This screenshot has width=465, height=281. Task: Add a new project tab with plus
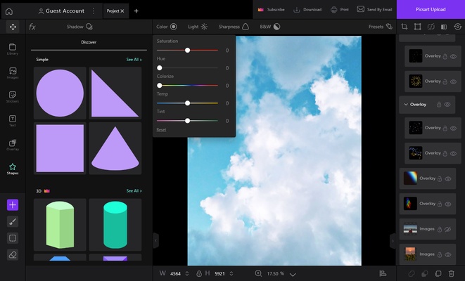click(x=136, y=11)
